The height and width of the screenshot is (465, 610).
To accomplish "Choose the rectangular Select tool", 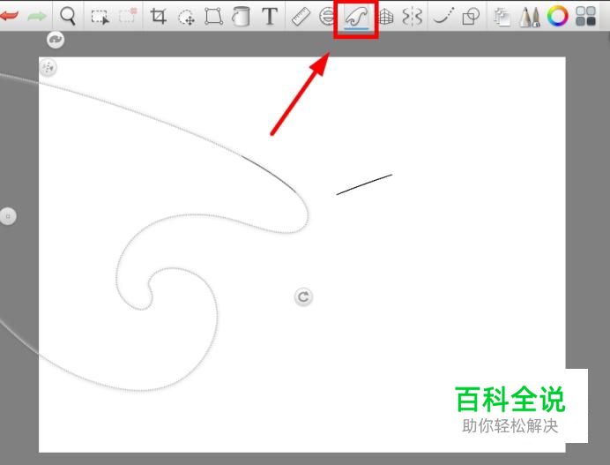I will pyautogui.click(x=100, y=17).
